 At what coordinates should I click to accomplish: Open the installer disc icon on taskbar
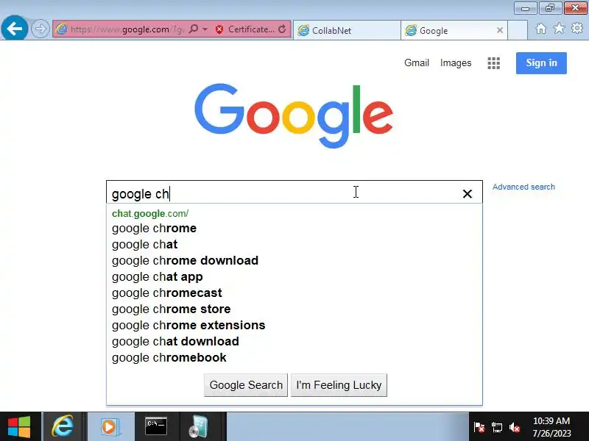(x=199, y=426)
